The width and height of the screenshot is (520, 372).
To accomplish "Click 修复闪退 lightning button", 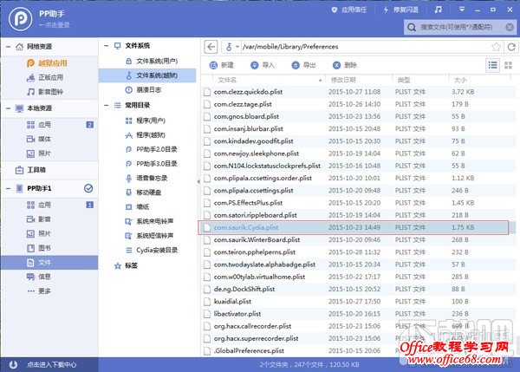I will pos(400,10).
